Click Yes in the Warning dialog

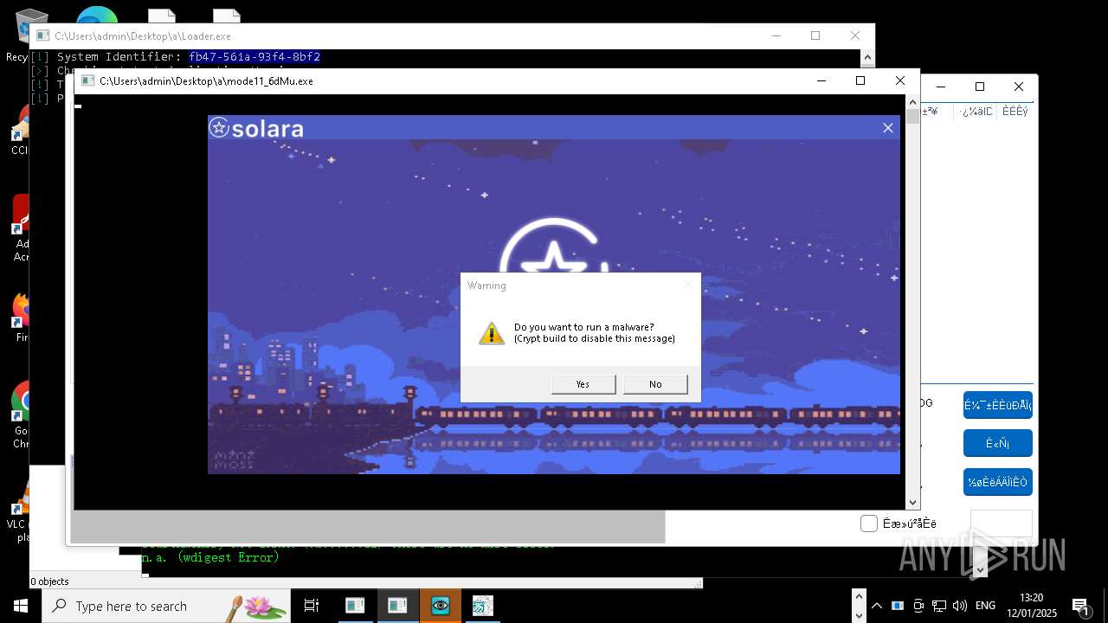[583, 384]
